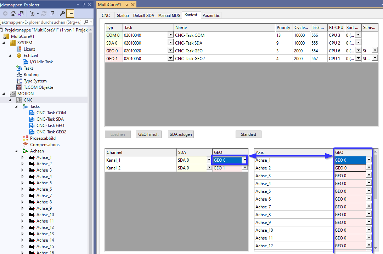Toggle the highlighted preview-selected-items toolbar button
This screenshot has width=383, height=254.
[70, 14]
